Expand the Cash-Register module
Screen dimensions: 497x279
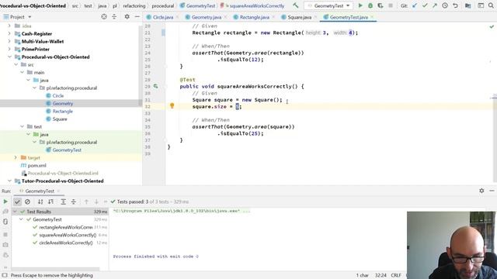click(x=9, y=33)
